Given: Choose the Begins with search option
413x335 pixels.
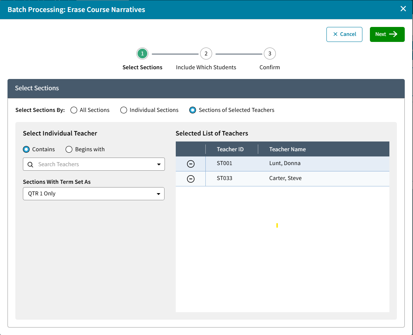Looking at the screenshot, I should (69, 149).
